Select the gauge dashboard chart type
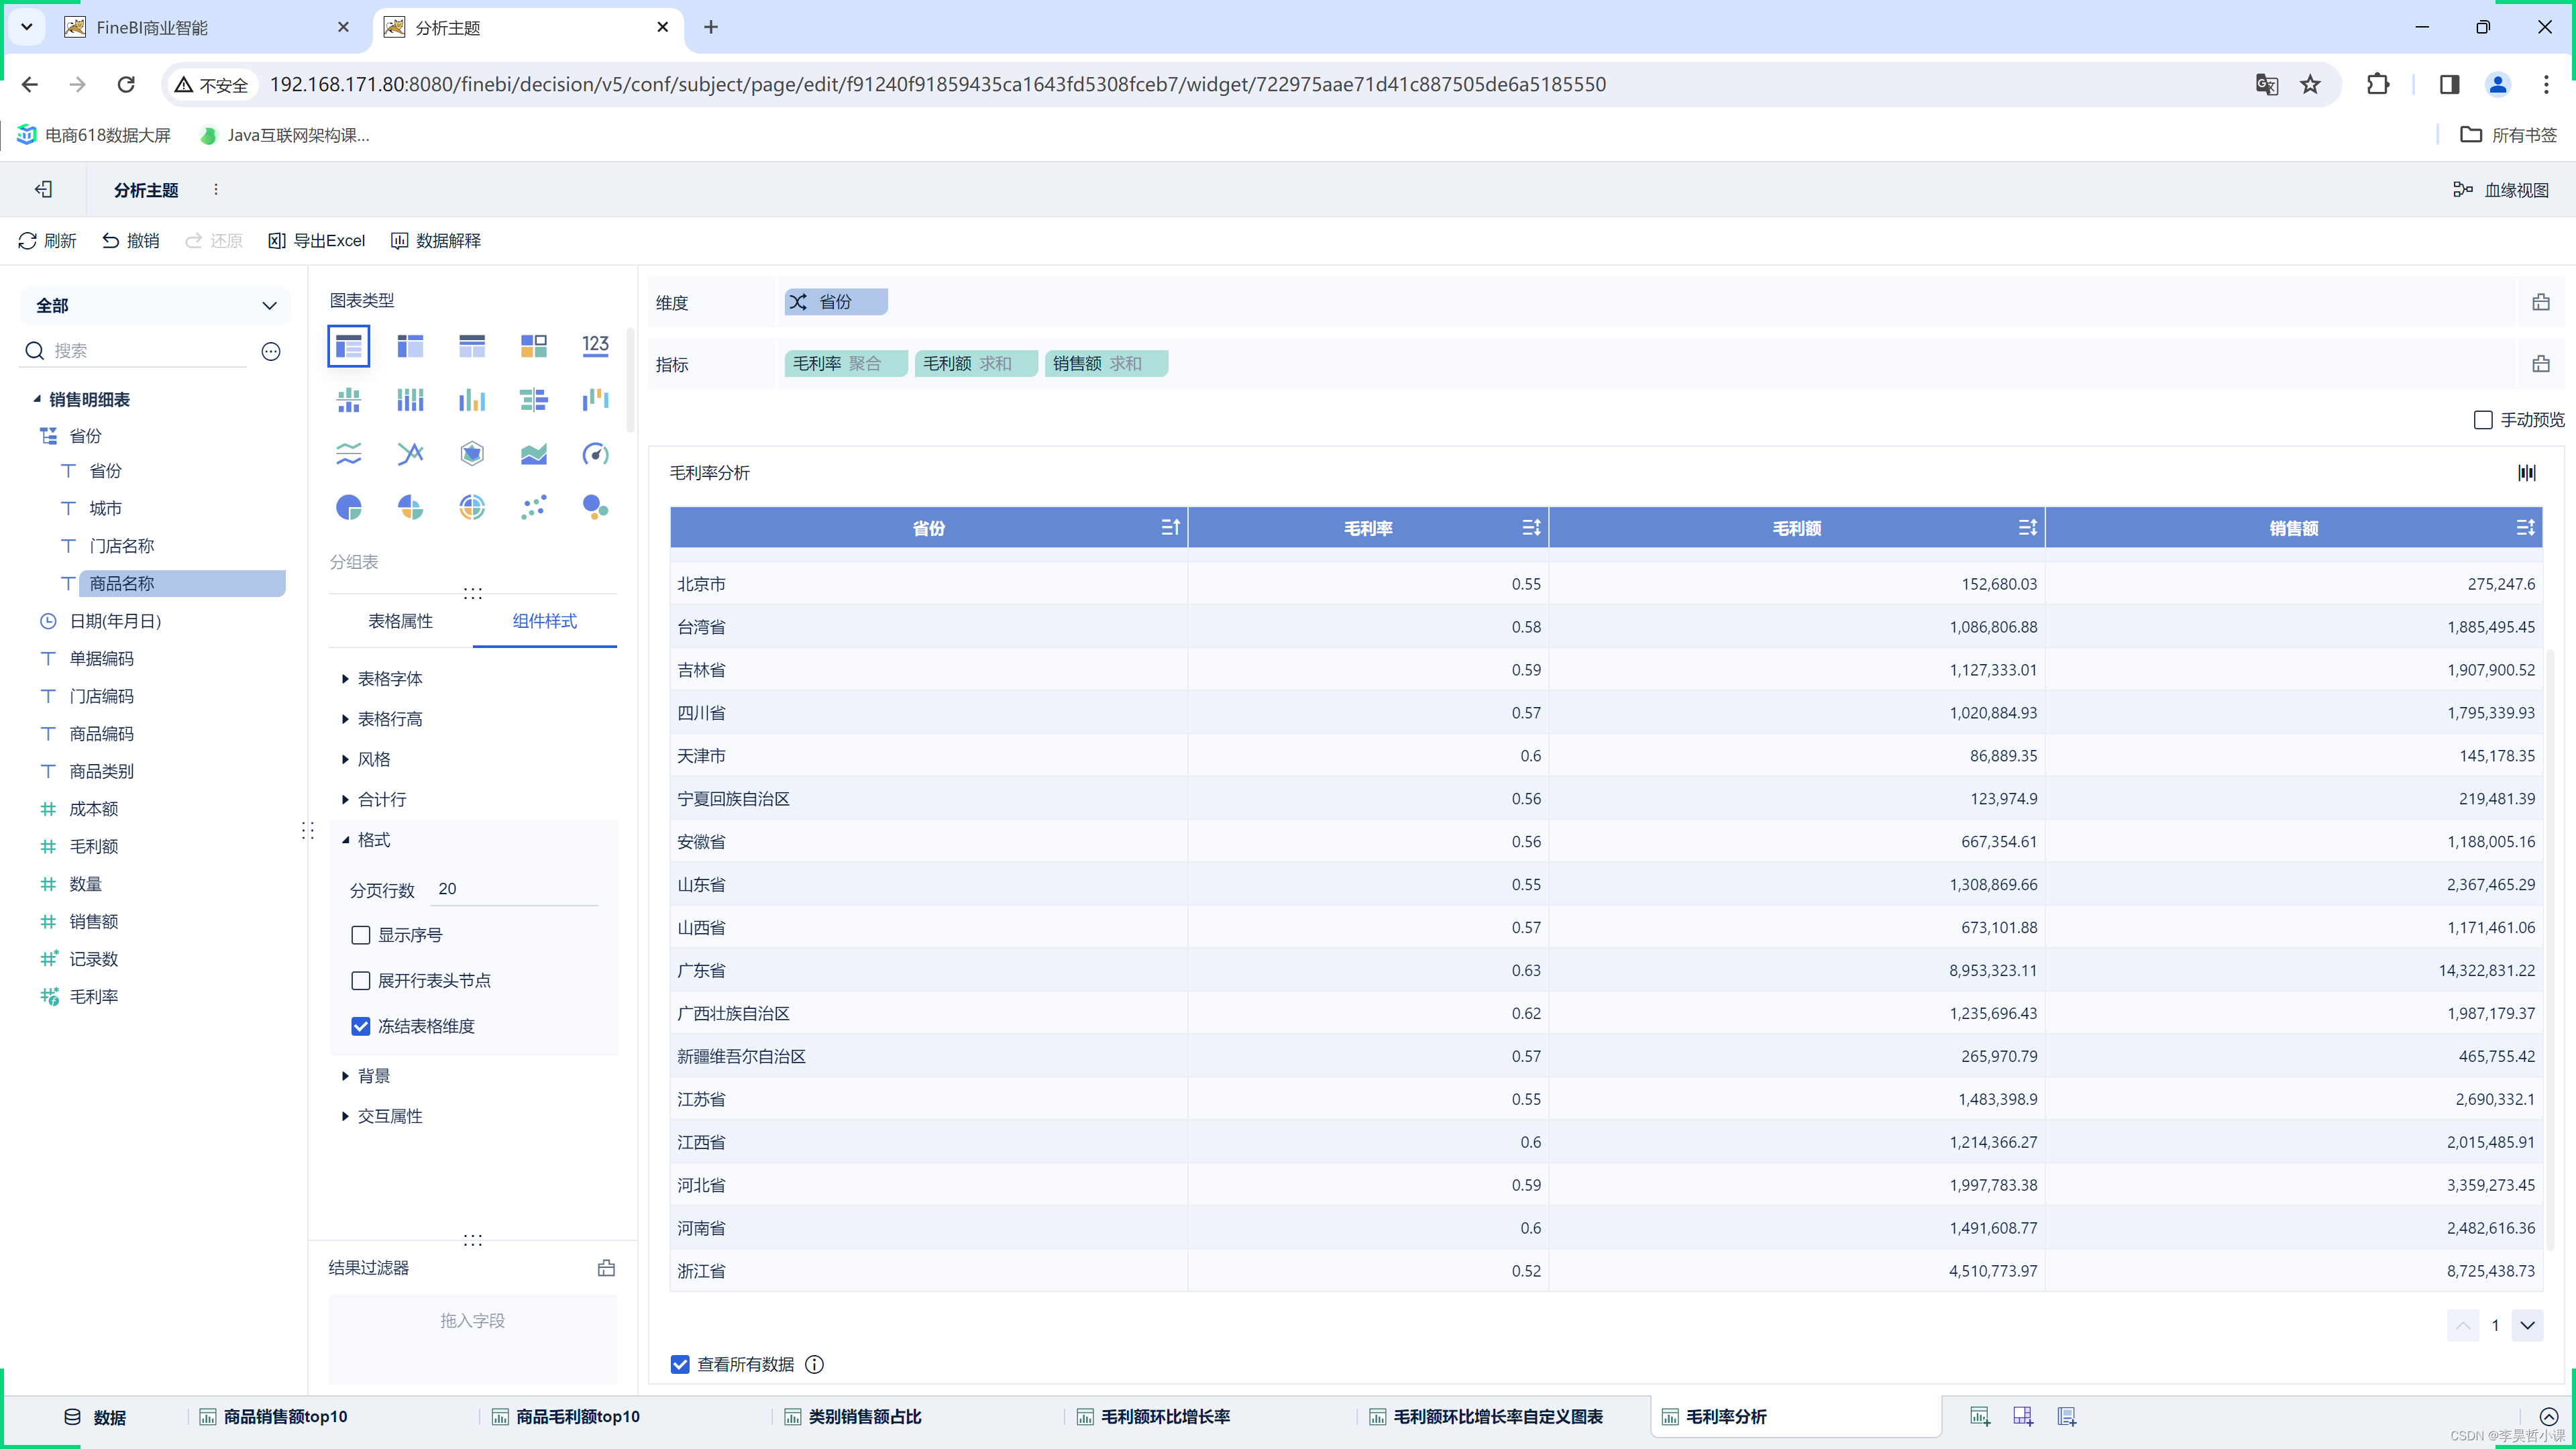The image size is (2576, 1449). 595,454
